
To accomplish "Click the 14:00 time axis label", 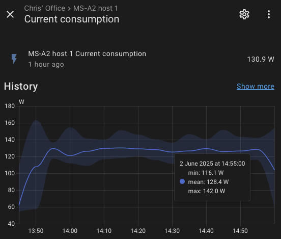I will coord(70,231).
